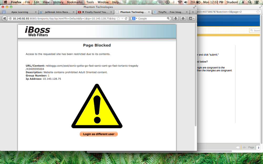263x164 pixels.
Task: Click the Login as different user button
Action: (x=99, y=134)
